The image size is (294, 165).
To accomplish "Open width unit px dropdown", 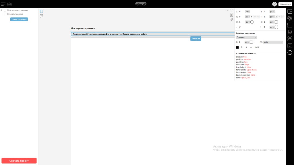I will (x=247, y=17).
